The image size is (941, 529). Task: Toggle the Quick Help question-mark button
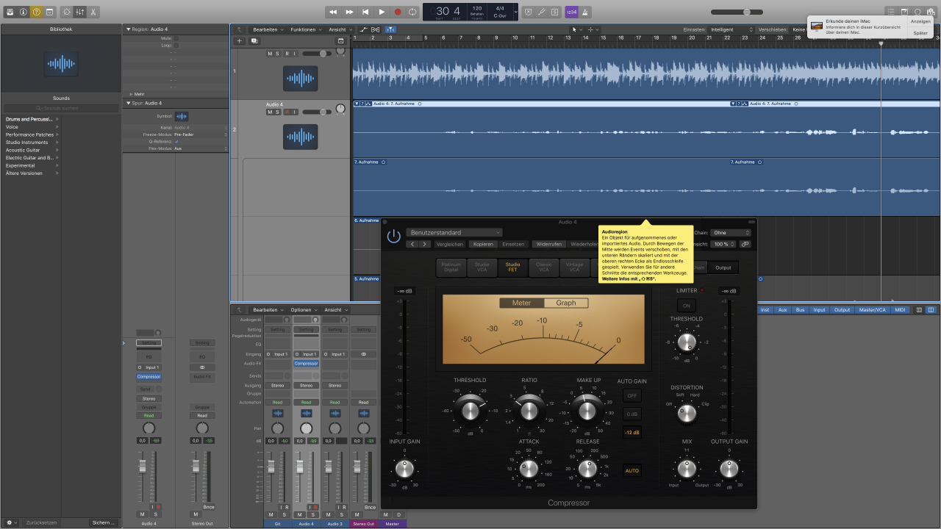click(x=36, y=12)
